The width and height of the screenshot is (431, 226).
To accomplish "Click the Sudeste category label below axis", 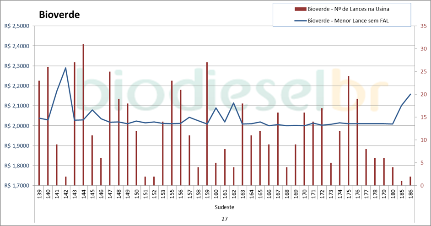I will 225,207.
